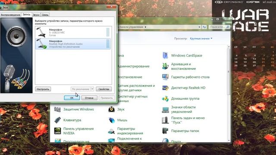Open Диспетчер учетных данных link
The height and width of the screenshot is (155, 276).
pos(132,99)
